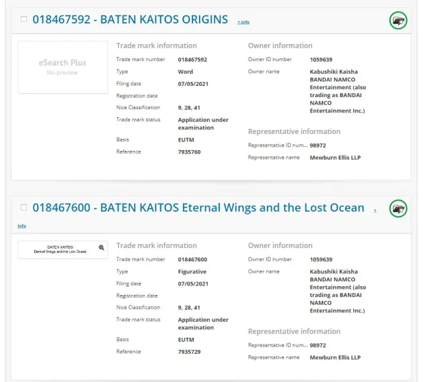The image size is (429, 382).
Task: Select Nice Classification 9, 28, 41 in ORIGINS entry
Action: point(189,108)
